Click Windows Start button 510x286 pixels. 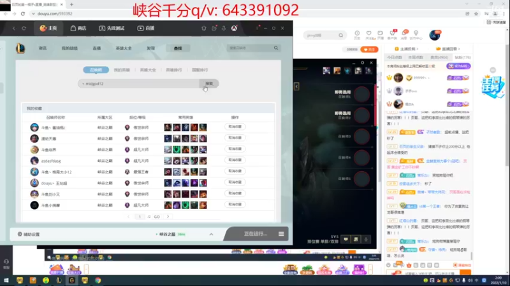[6, 280]
